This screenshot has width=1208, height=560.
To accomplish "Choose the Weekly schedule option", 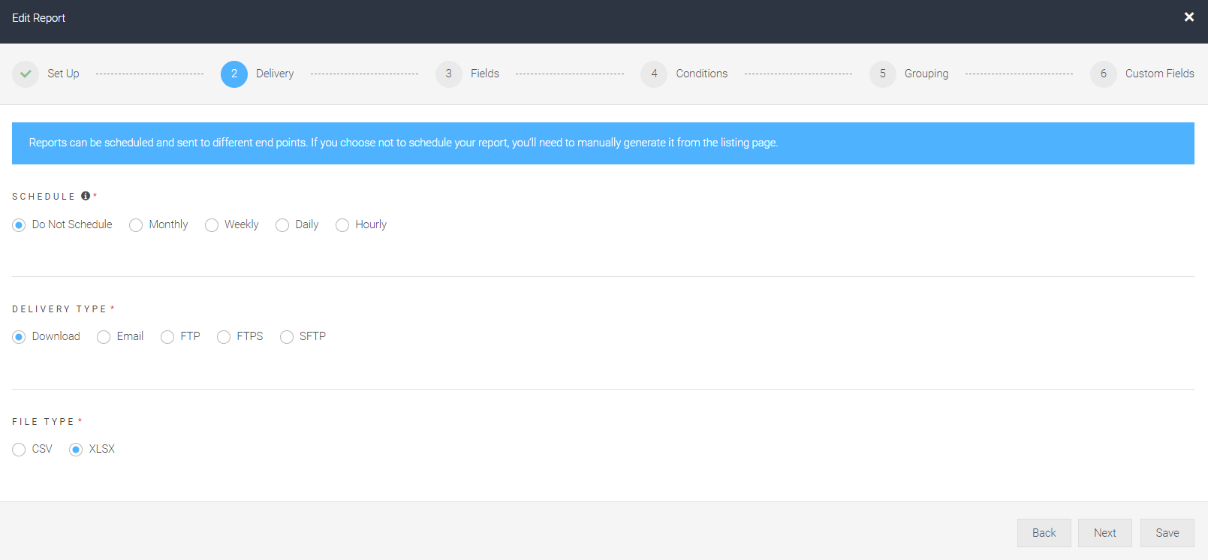I will click(x=212, y=225).
